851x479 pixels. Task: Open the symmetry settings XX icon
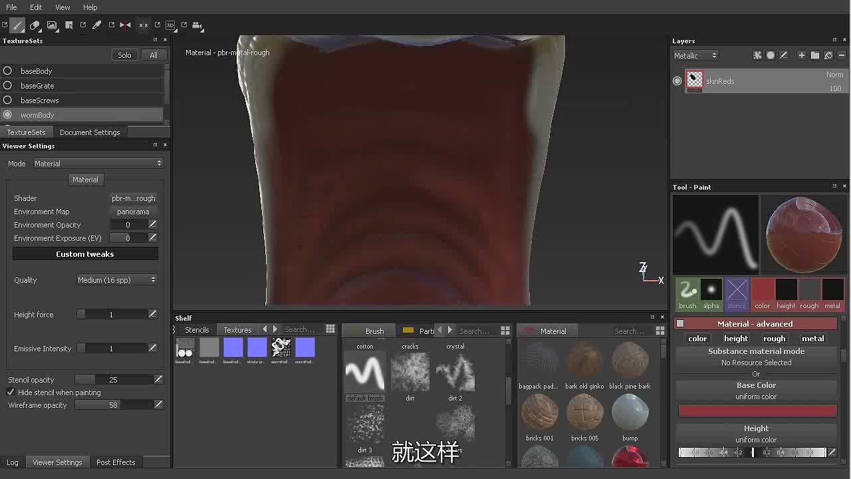coord(143,25)
